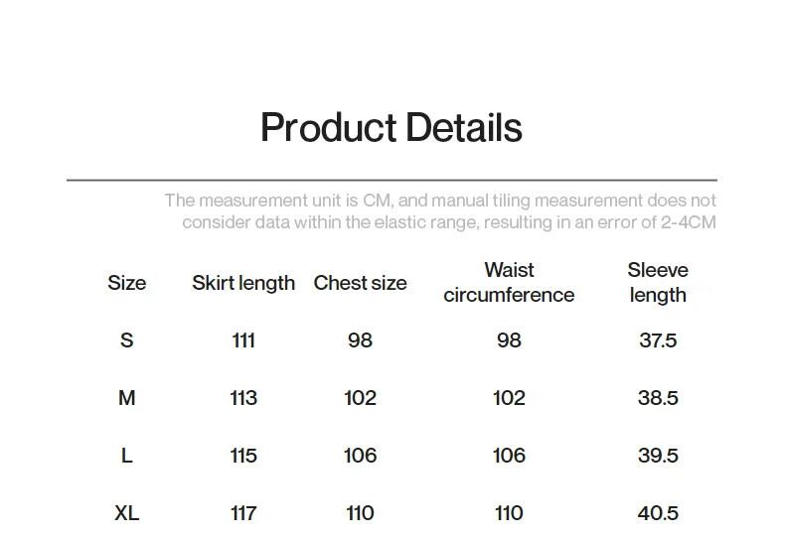Screen dimensions: 785x541
Task: Click the sleeve length value 40.5
Action: (x=658, y=513)
